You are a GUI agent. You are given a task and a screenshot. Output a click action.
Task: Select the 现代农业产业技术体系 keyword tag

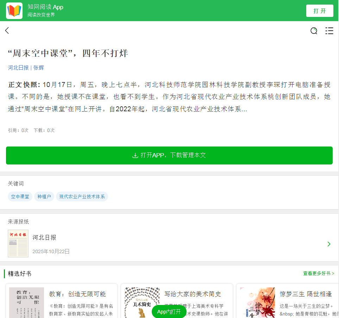pos(82,197)
